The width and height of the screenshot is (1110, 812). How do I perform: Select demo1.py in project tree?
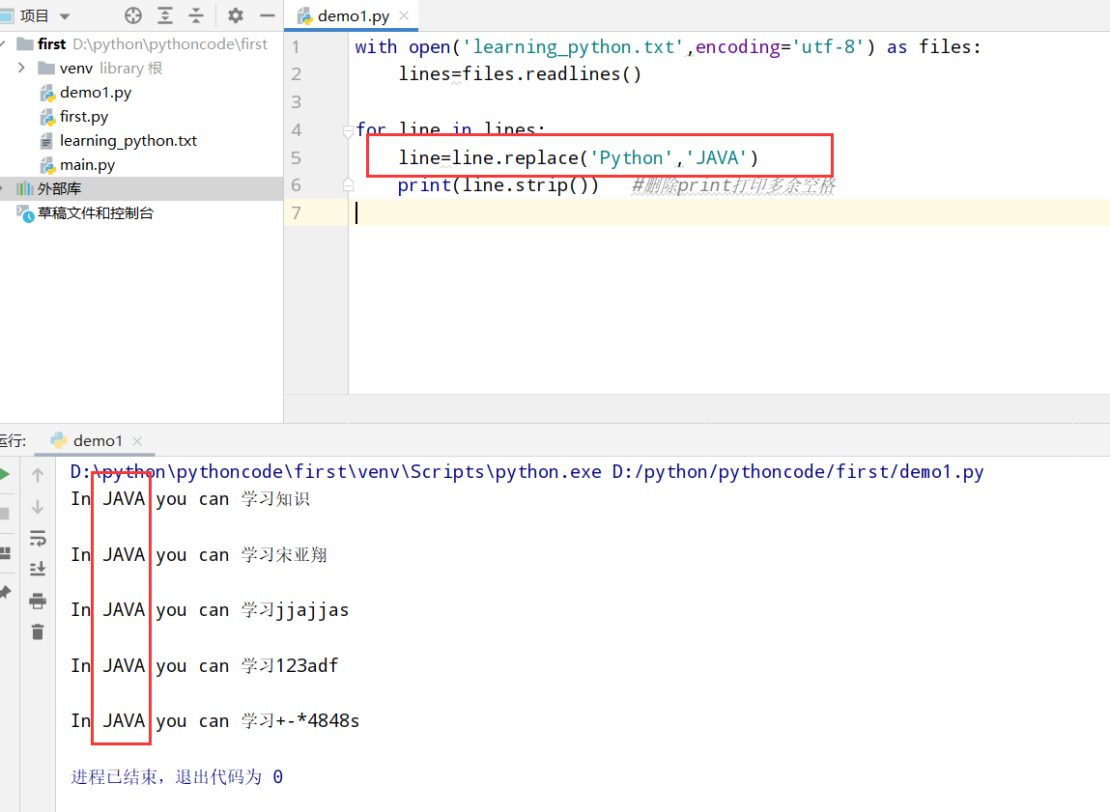[96, 93]
